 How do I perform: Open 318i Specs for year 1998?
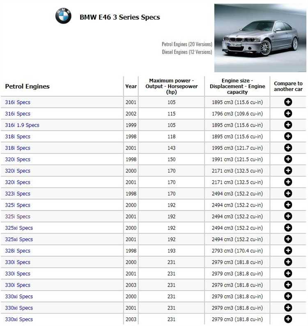click(18, 137)
